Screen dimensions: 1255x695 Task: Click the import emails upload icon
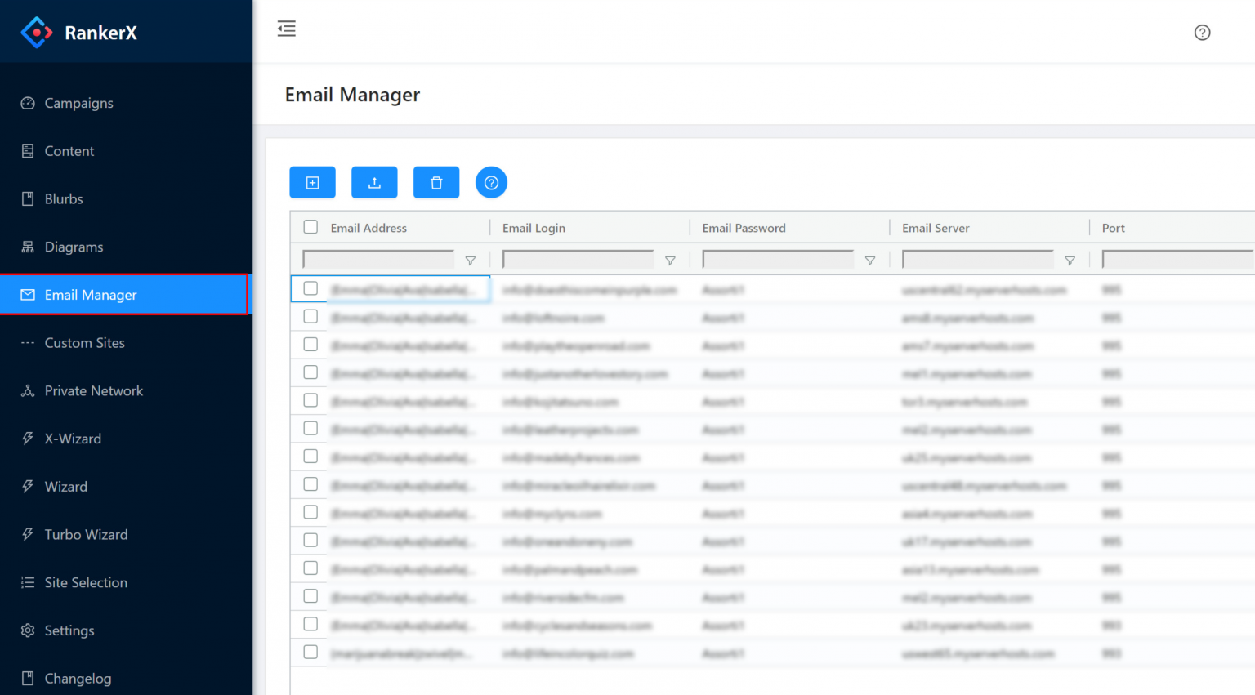(374, 182)
